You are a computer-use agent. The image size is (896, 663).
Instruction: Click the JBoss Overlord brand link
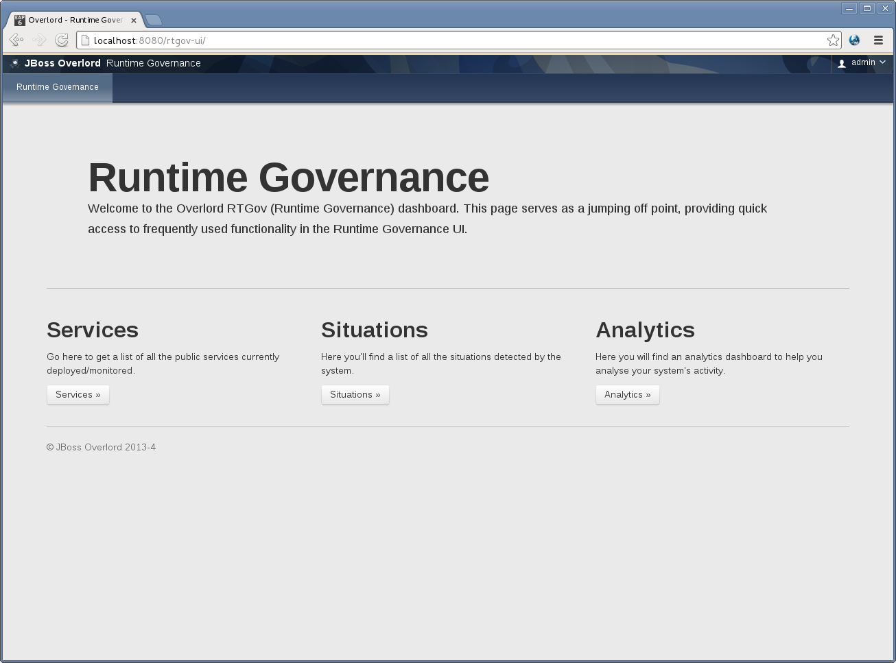(62, 63)
